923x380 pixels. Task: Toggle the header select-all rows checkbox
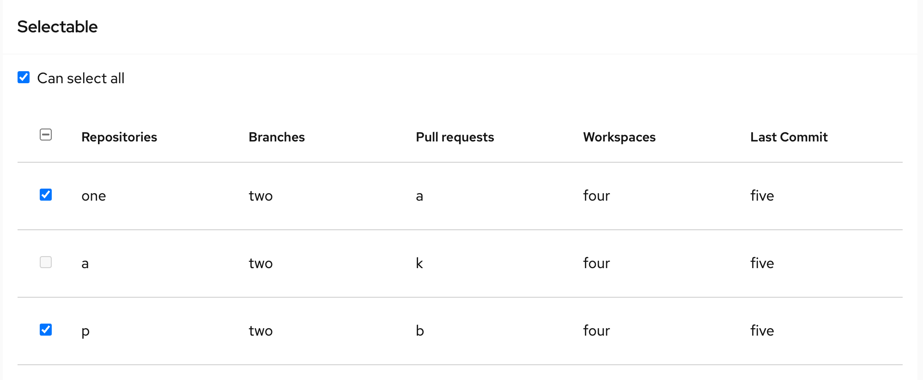[x=46, y=135]
